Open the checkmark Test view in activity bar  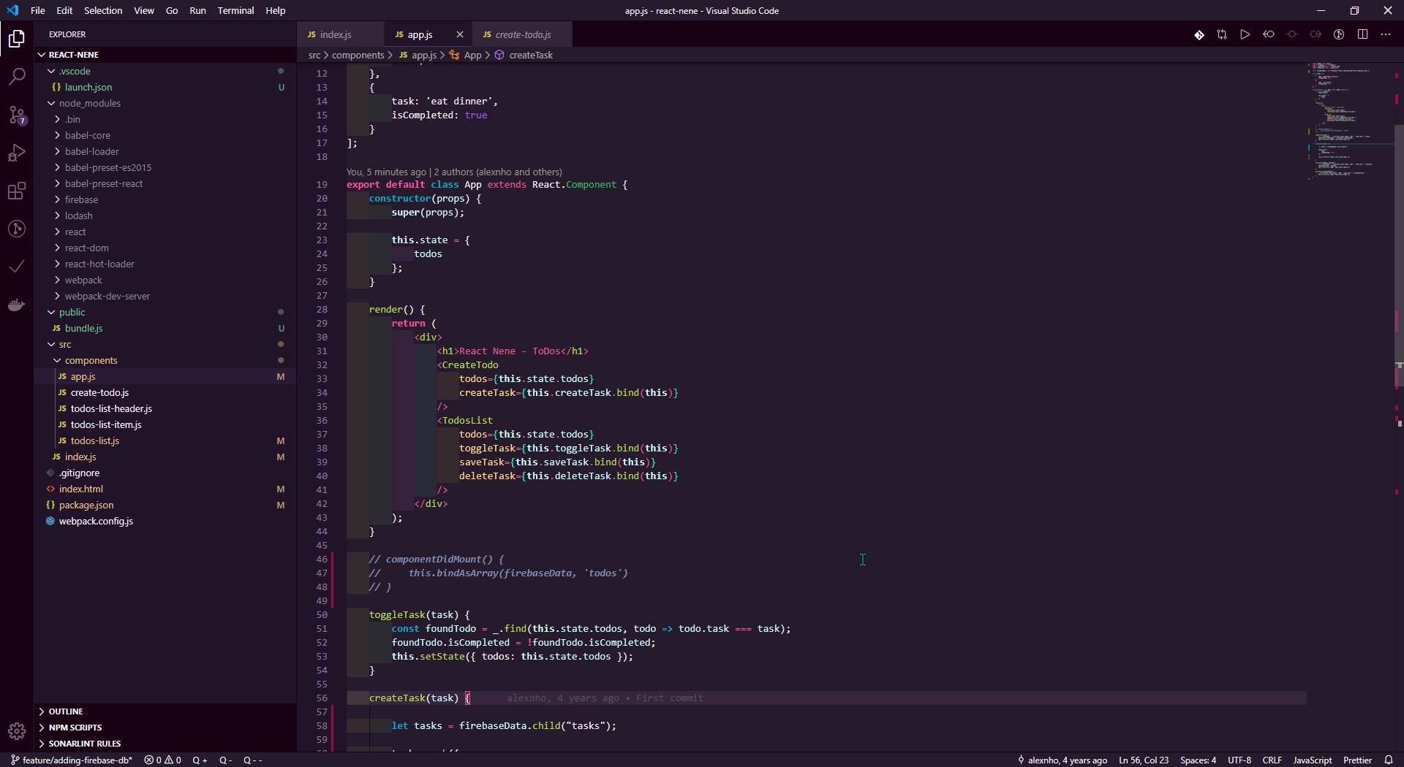pyautogui.click(x=16, y=267)
